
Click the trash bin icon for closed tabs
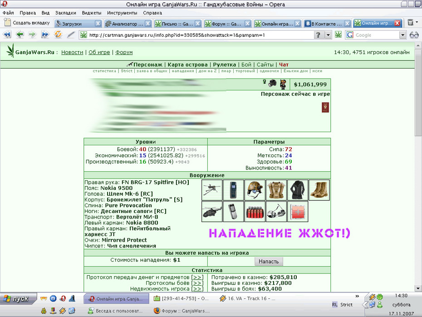(x=410, y=22)
